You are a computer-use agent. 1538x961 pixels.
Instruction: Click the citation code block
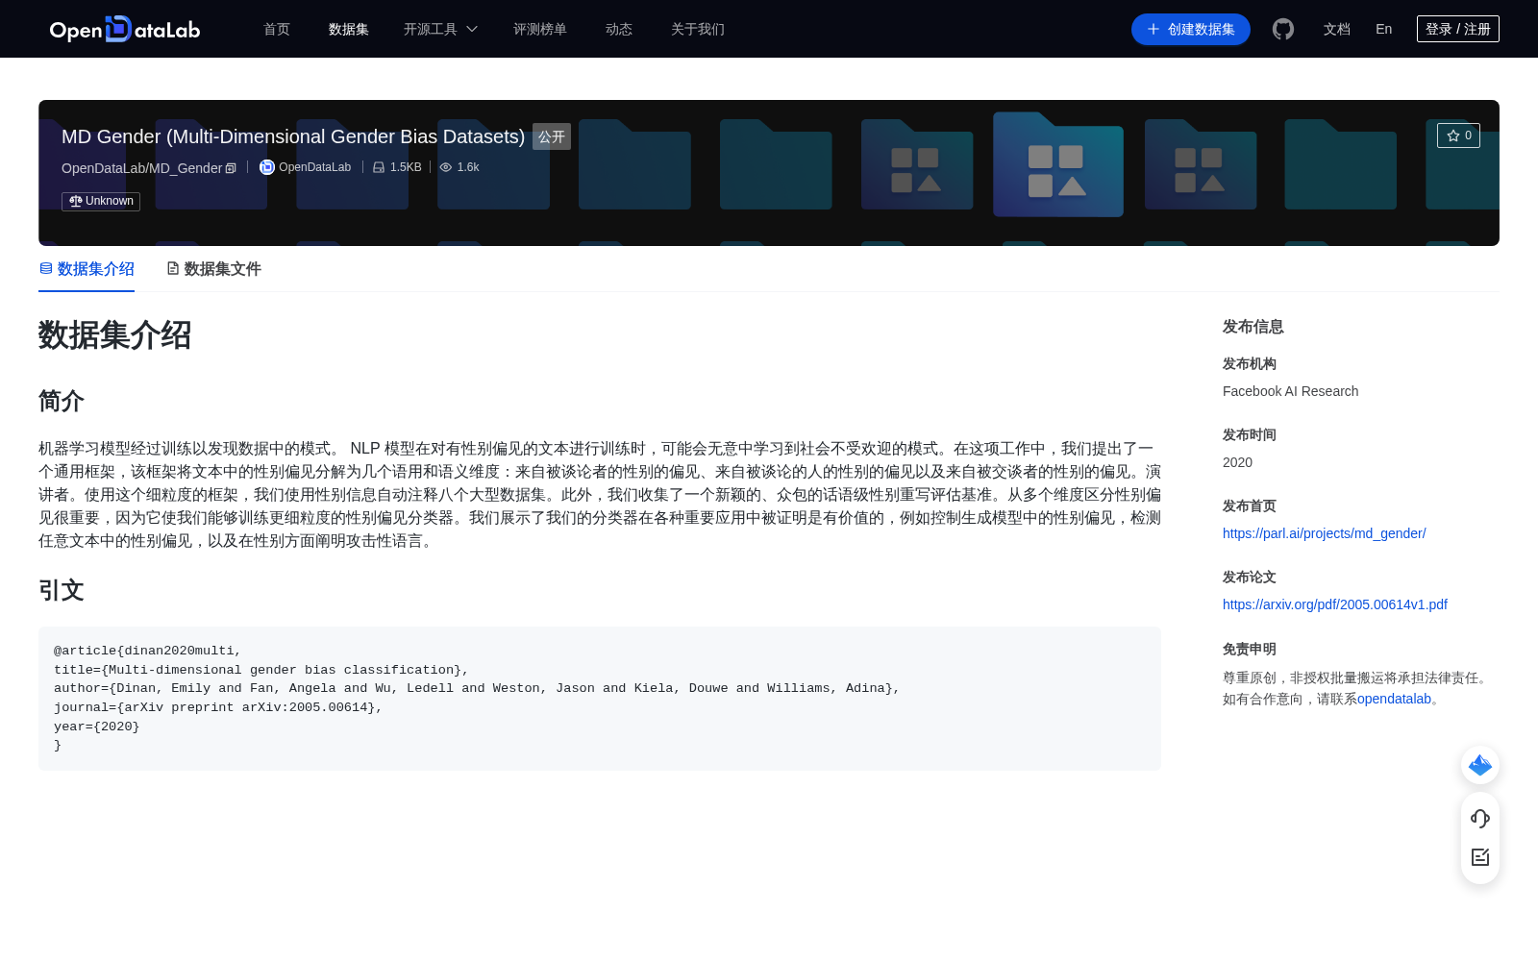tap(600, 699)
